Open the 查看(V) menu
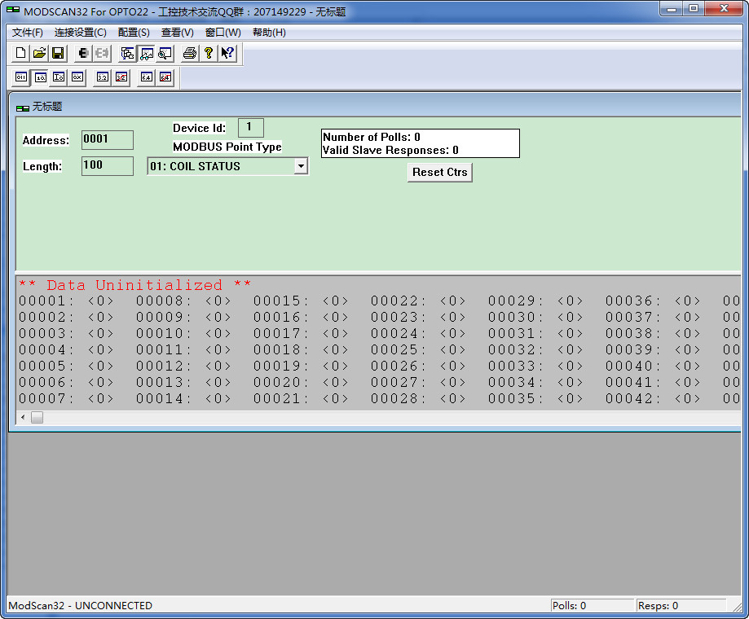Viewport: 749px width, 619px height. (x=177, y=33)
